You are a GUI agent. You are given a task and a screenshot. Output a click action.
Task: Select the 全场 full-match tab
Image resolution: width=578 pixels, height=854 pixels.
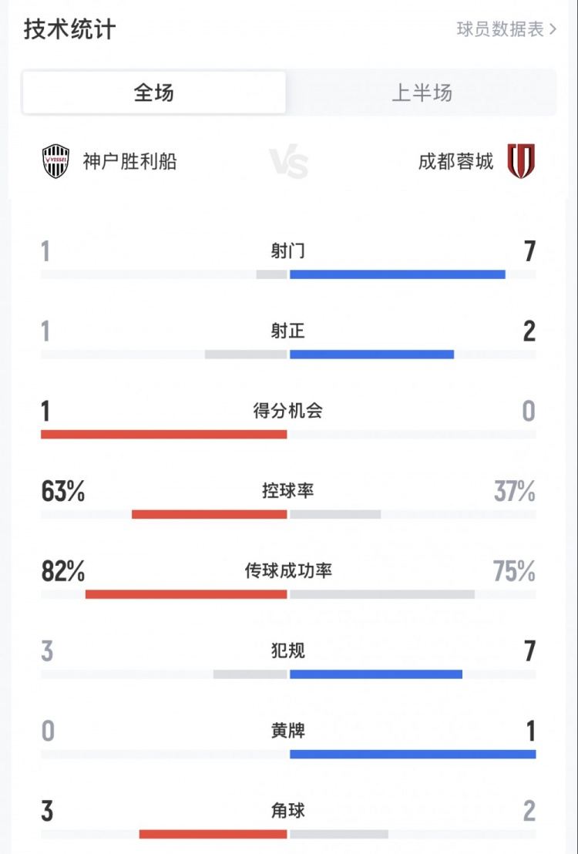click(x=154, y=92)
